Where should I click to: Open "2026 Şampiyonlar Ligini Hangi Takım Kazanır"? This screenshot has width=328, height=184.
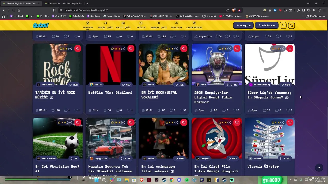213,97
